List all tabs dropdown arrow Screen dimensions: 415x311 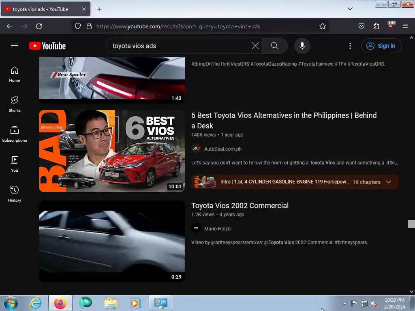(x=350, y=9)
